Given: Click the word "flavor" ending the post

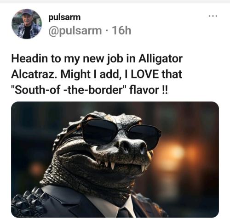Looking at the screenshot, I should (144, 90).
